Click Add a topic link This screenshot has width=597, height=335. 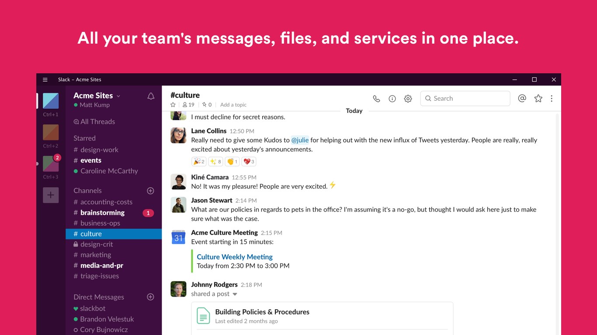pyautogui.click(x=233, y=105)
